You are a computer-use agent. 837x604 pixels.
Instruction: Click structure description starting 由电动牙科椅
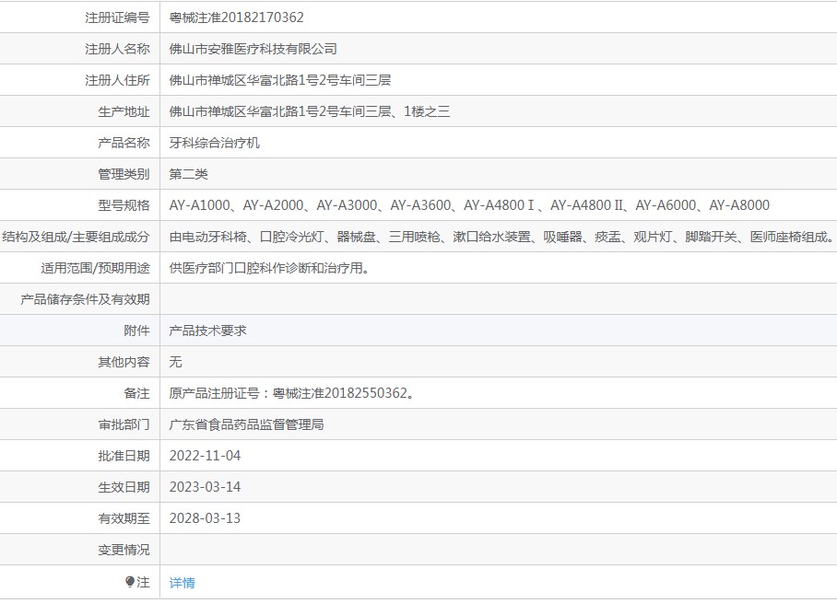(x=501, y=237)
